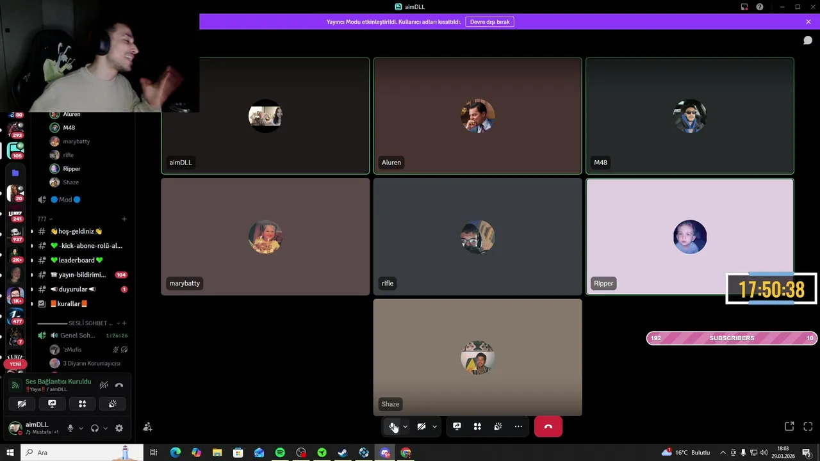
Task: Open help icon in title bar
Action: tap(760, 7)
